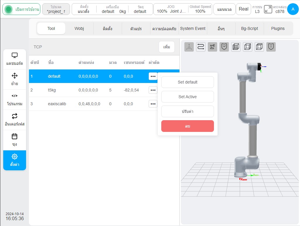Click centroid value -82,0,54
This screenshot has height=226, width=300.
pyautogui.click(x=131, y=90)
